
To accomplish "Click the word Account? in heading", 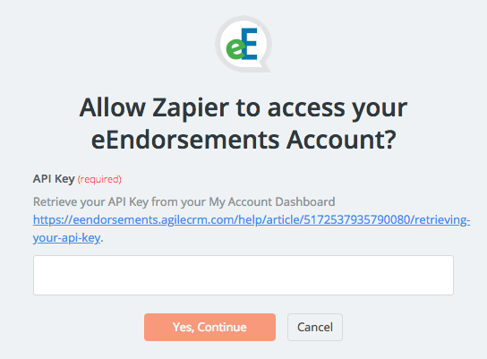I will [341, 140].
